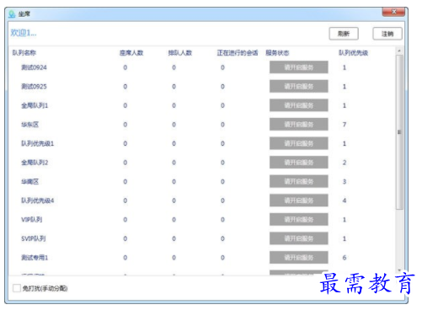Click 请开启服务 beside 队列优先级1

click(x=299, y=143)
